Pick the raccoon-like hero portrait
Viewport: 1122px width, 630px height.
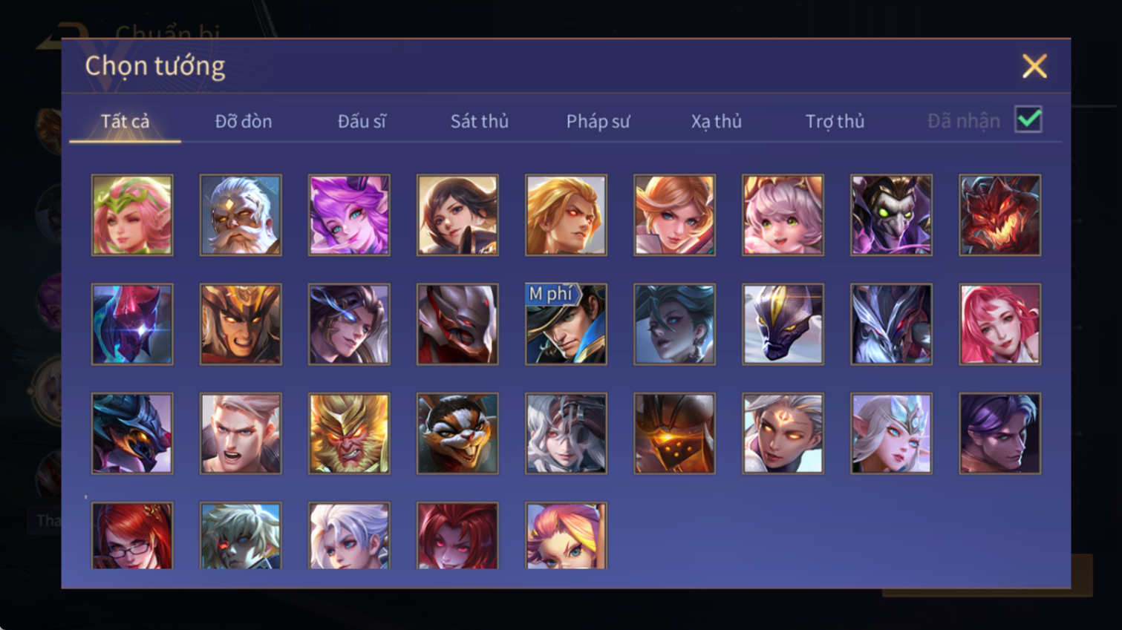pos(457,433)
